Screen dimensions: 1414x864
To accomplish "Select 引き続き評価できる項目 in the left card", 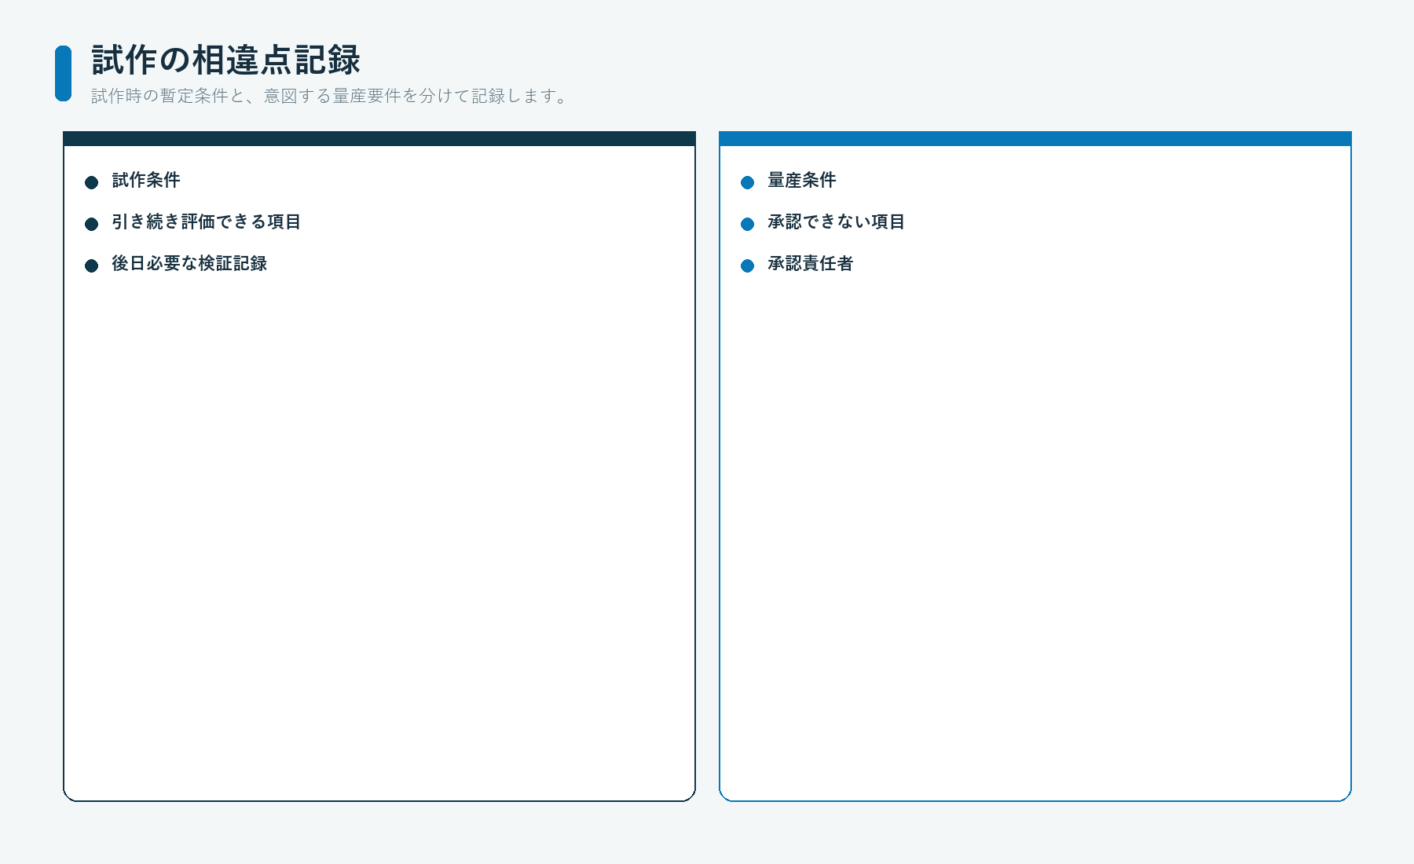I will pos(206,221).
